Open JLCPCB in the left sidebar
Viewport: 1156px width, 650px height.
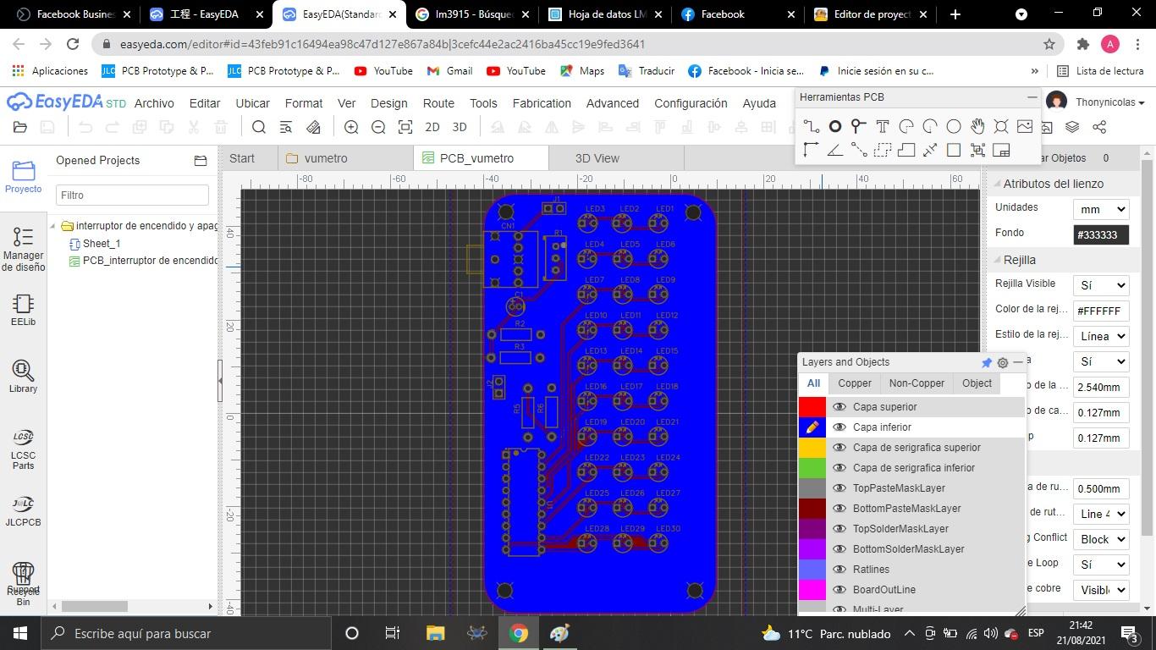23,511
